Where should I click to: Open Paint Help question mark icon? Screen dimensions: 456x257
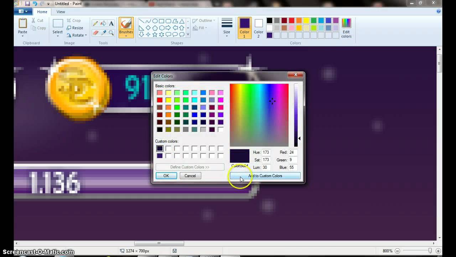pos(439,11)
